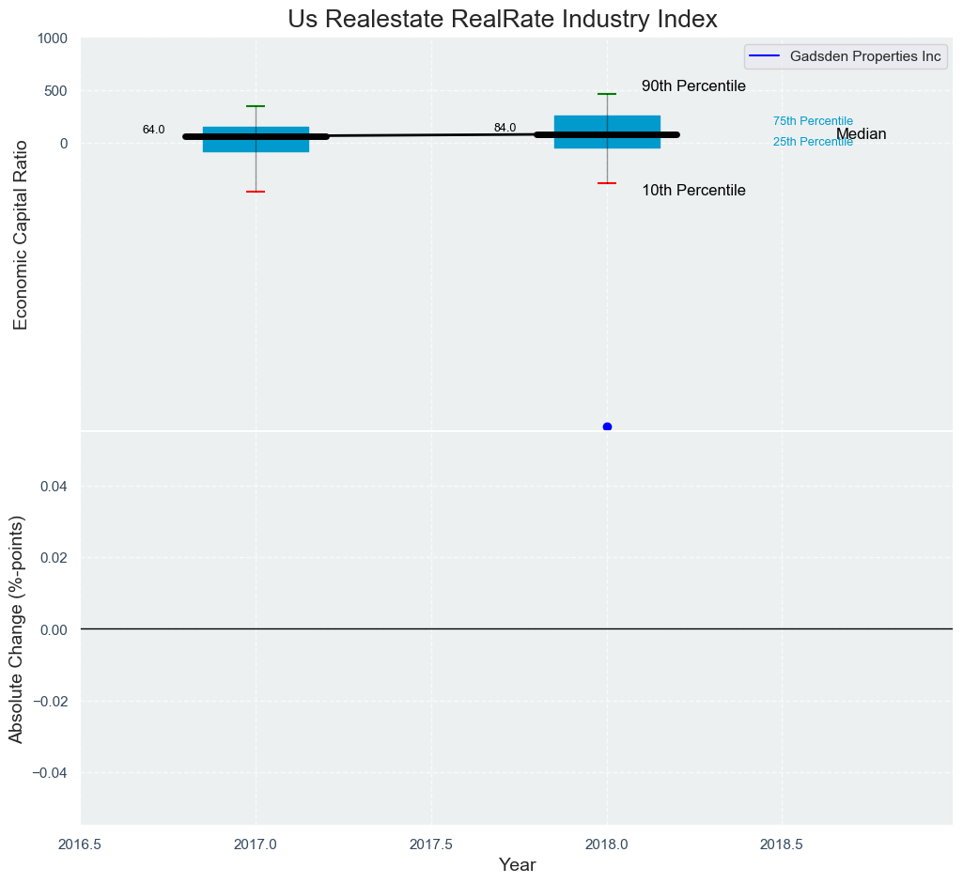Click the 84.0 median value label
Viewport: 963px width, 883px height.
505,128
